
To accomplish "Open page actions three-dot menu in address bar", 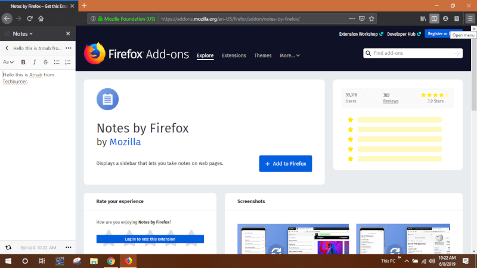I will tap(352, 18).
